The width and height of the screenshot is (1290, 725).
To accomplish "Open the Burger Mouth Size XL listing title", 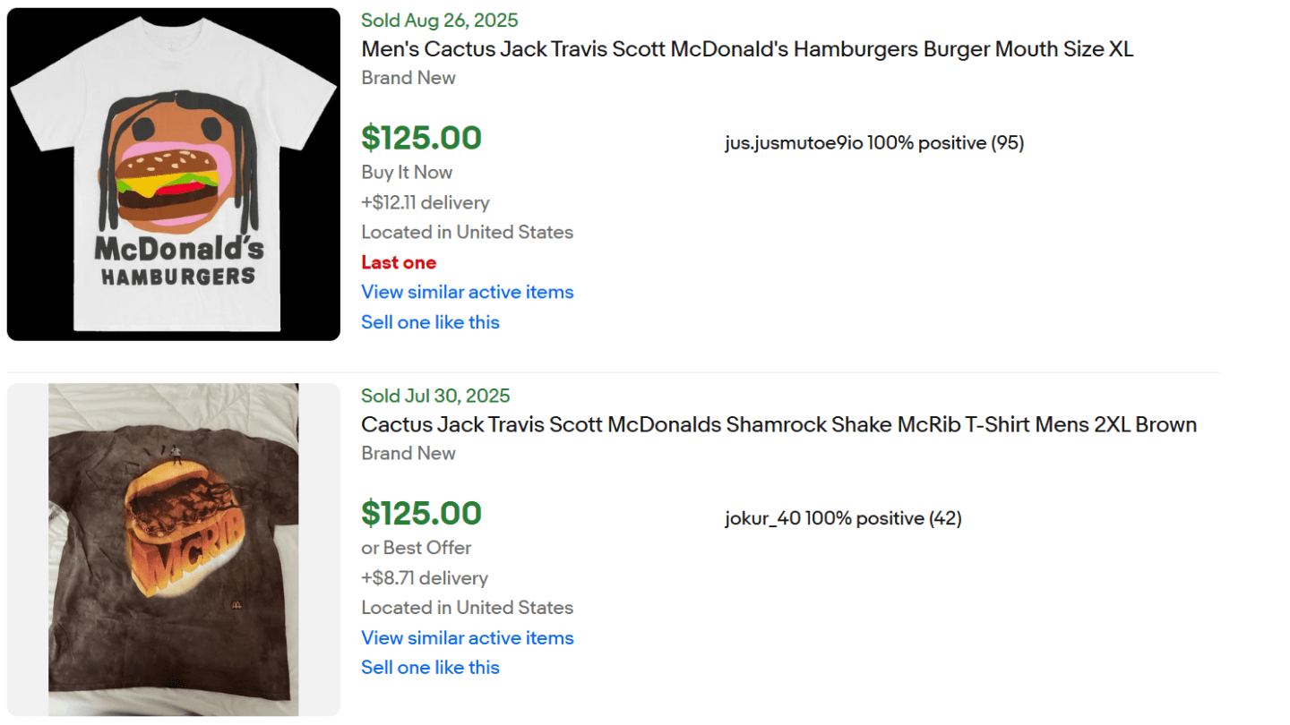I will click(746, 49).
